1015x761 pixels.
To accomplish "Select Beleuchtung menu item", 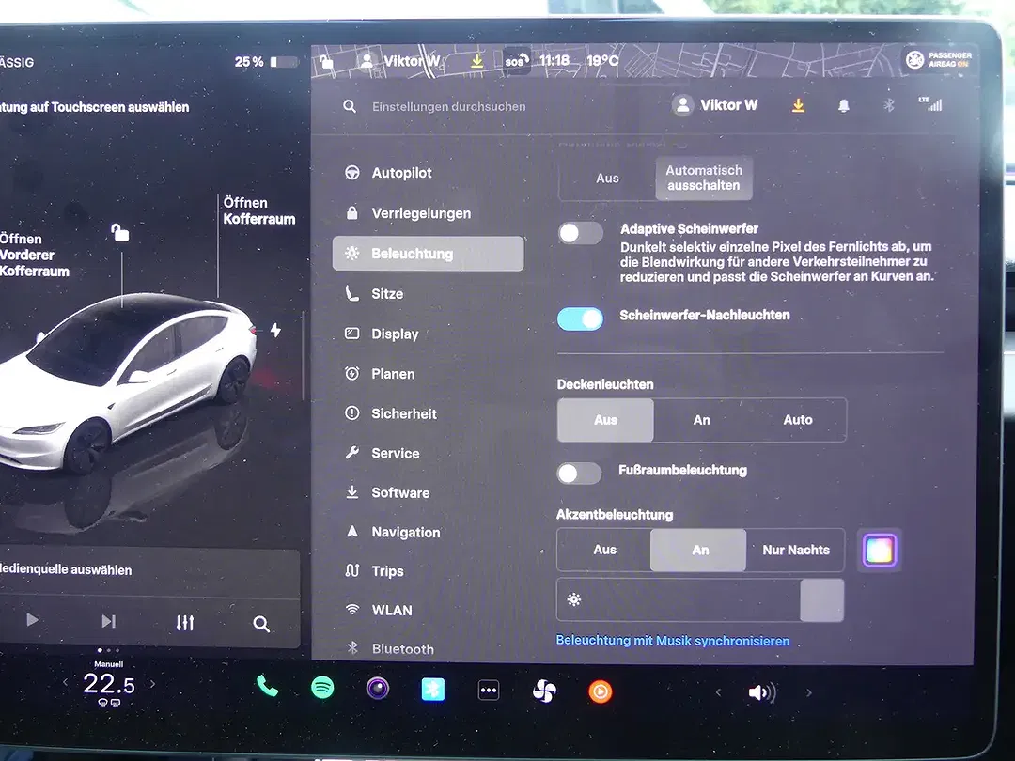I will [x=428, y=254].
